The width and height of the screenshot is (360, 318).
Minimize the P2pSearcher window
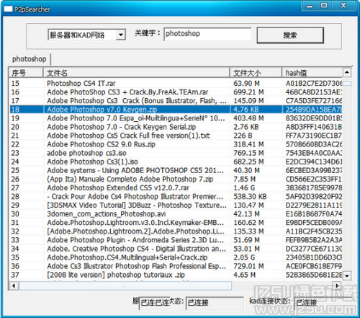(x=310, y=6)
